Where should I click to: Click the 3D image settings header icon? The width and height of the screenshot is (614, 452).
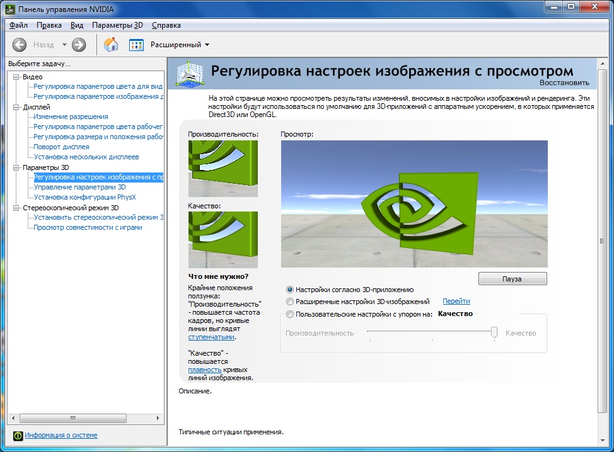point(190,73)
